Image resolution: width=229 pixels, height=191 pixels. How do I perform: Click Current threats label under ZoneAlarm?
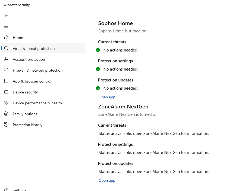tap(112, 125)
